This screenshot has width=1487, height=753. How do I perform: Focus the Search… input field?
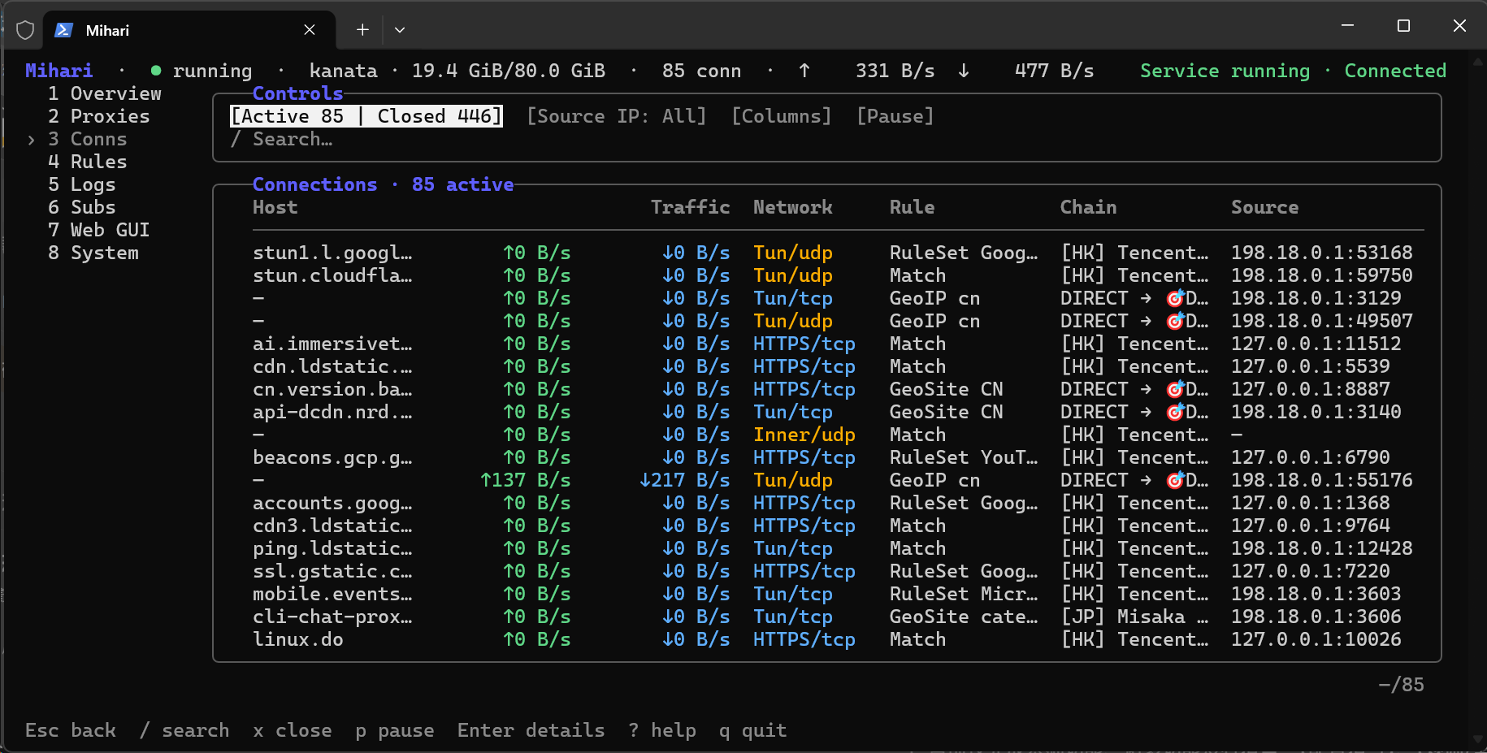827,139
